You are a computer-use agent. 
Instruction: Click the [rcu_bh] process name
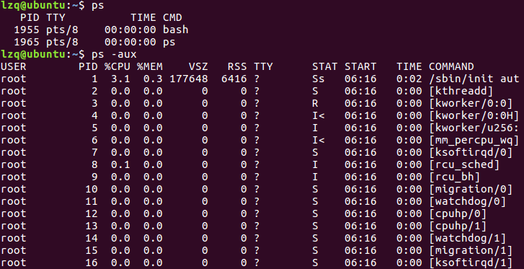[x=455, y=177]
